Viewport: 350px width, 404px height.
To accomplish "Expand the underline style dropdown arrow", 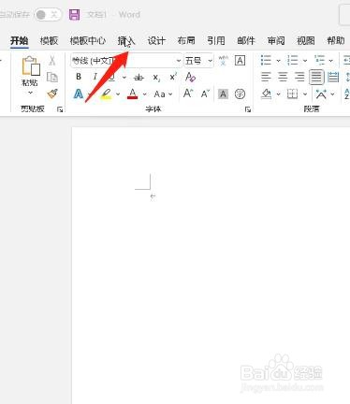I will tap(124, 78).
